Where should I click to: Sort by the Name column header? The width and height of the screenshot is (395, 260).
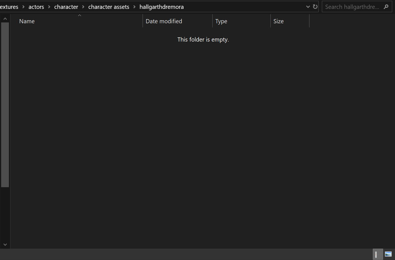(79, 21)
